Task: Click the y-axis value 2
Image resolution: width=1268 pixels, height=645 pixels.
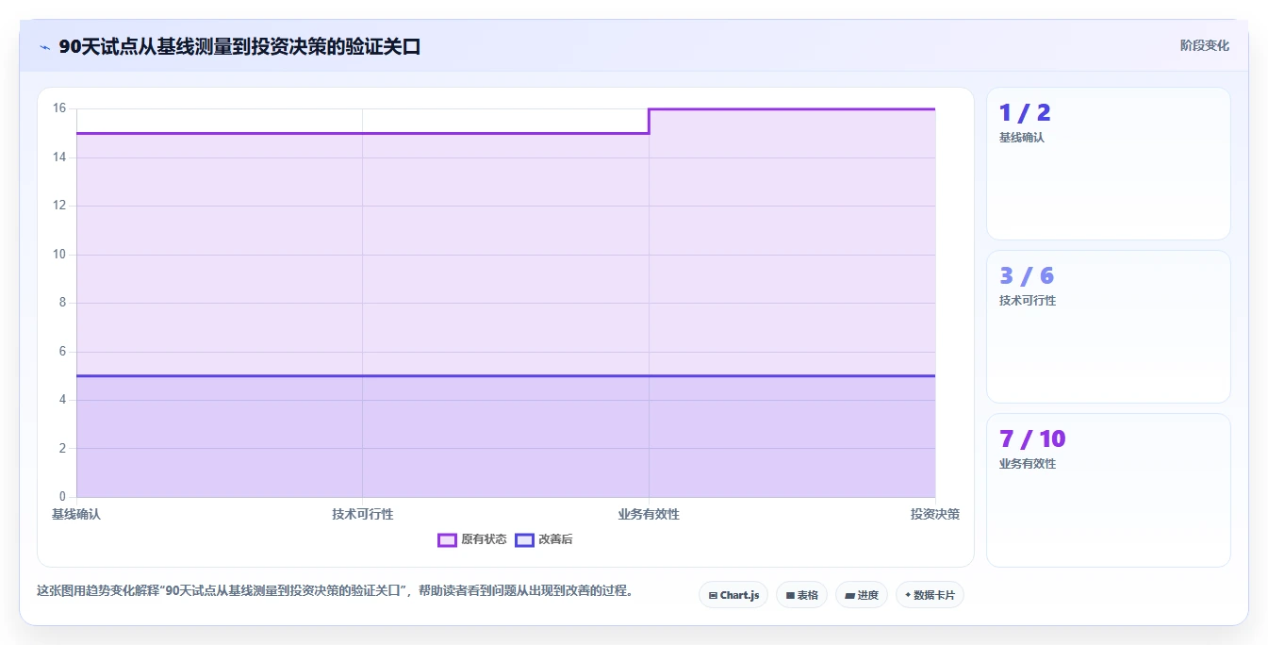Action: pos(63,449)
